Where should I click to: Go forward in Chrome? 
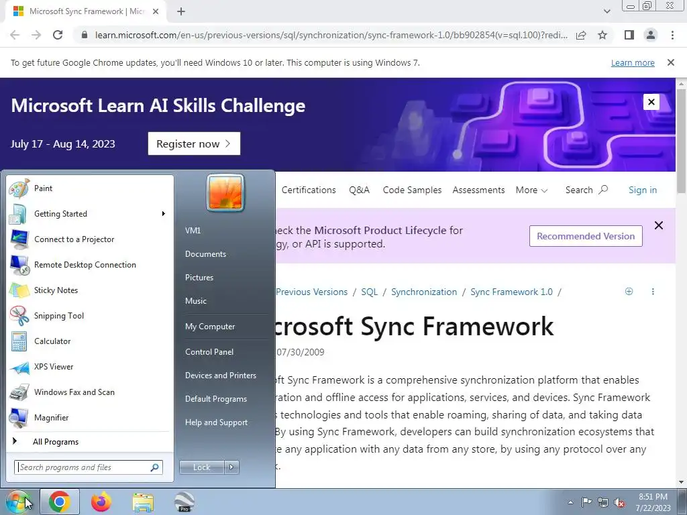[36, 35]
